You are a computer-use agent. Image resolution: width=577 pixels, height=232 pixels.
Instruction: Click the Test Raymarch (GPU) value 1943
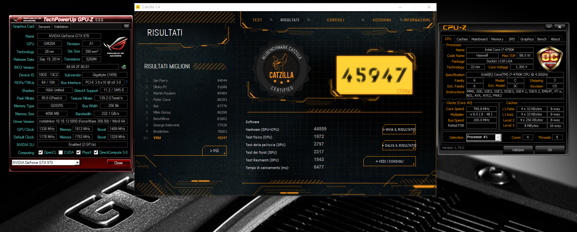(319, 159)
